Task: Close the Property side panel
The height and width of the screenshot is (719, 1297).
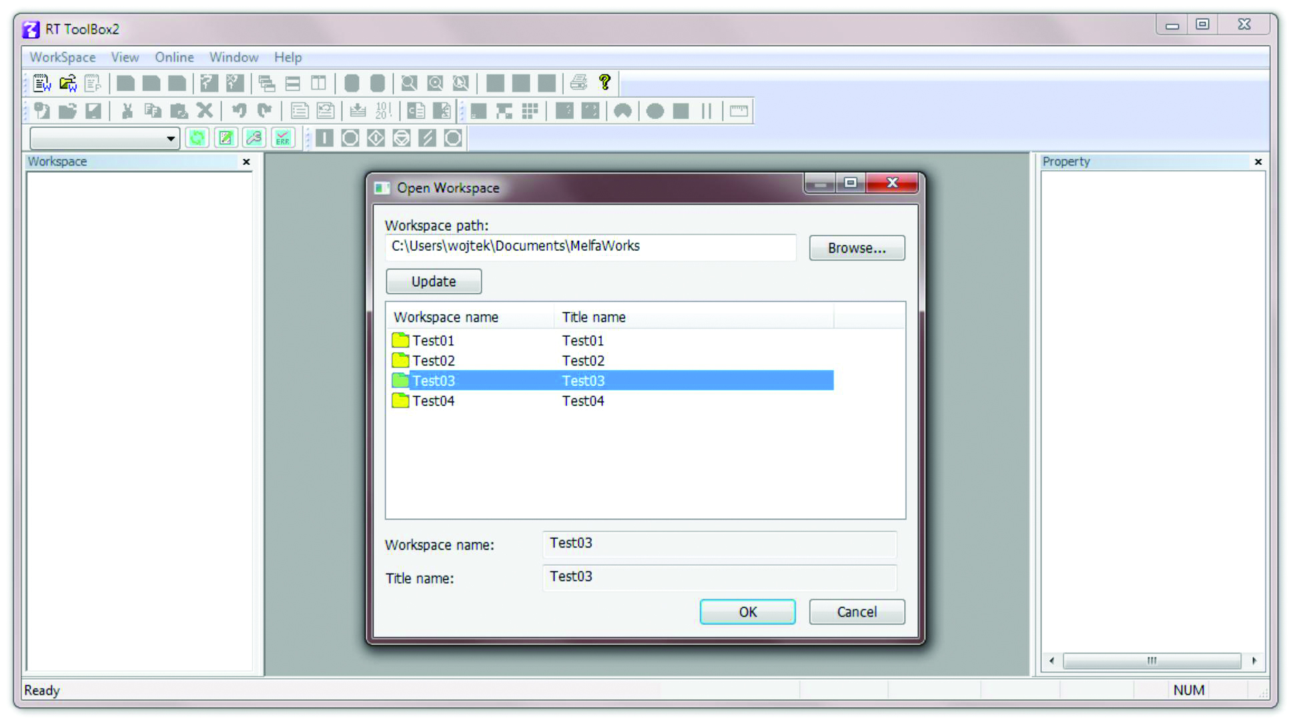Action: 1258,161
